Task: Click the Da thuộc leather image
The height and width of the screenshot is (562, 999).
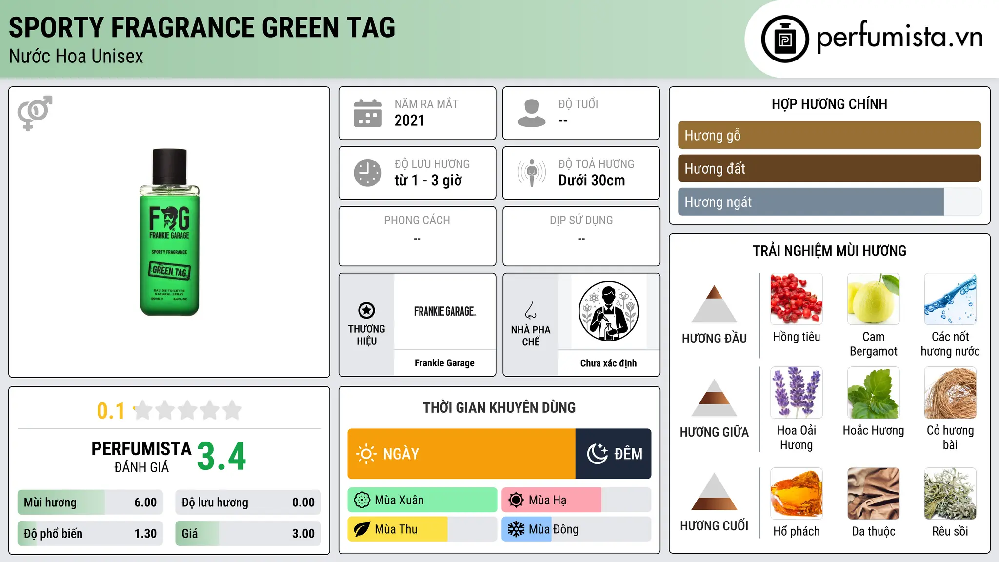Action: pyautogui.click(x=873, y=494)
